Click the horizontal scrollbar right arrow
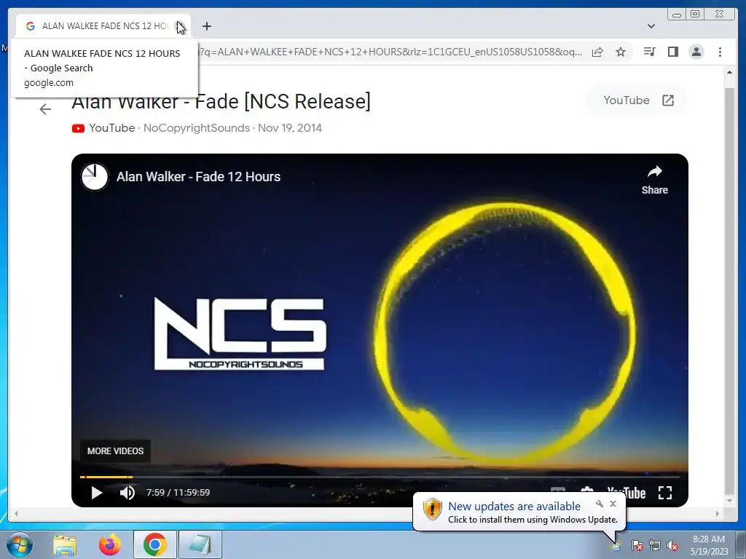 [718, 513]
